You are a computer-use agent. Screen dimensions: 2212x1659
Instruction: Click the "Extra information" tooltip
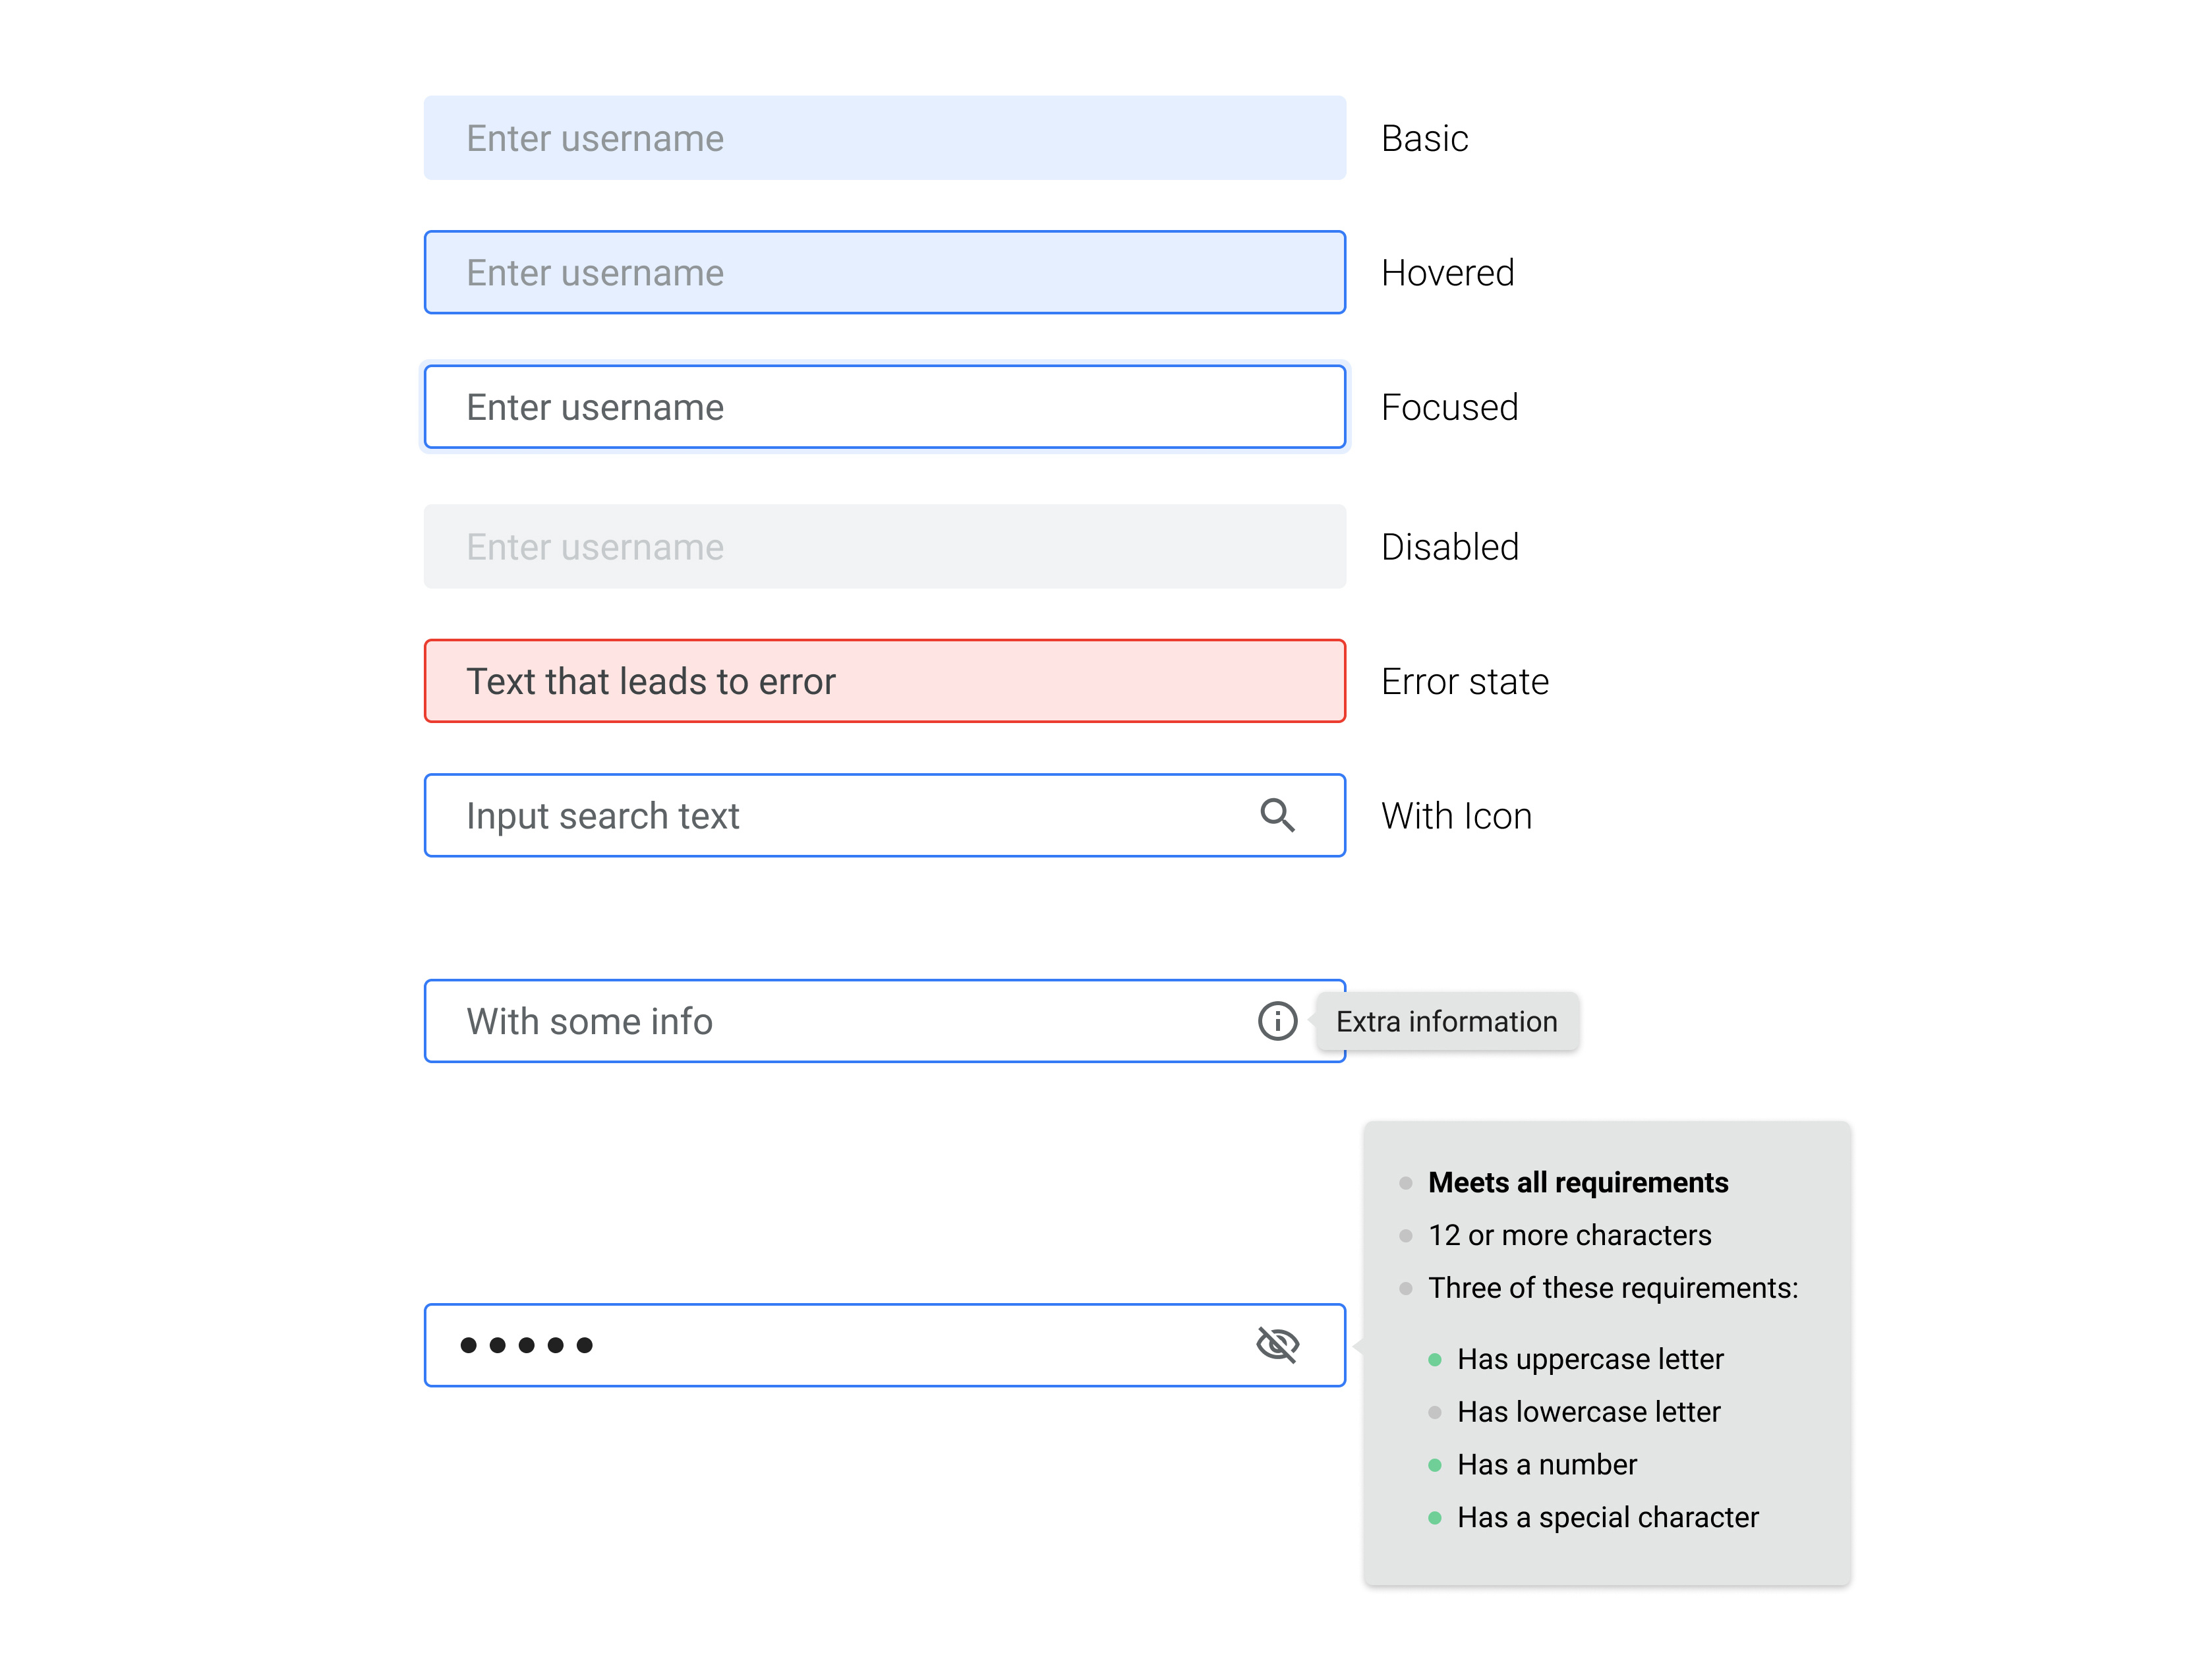tap(1446, 1021)
